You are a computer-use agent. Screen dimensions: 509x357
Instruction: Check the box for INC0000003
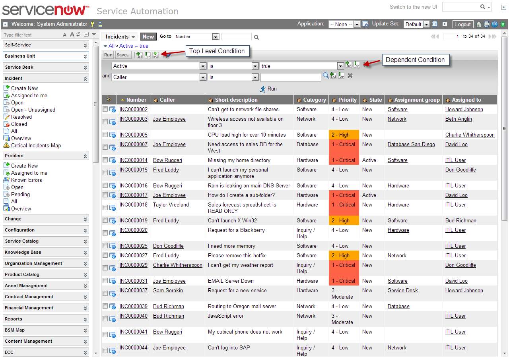pyautogui.click(x=105, y=122)
